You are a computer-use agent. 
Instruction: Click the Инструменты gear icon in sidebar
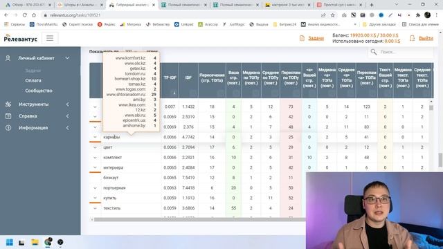coord(8,104)
